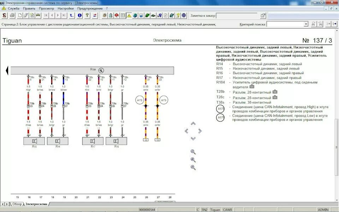Click the top magnifier zoom icon
The height and width of the screenshot is (212, 339).
pos(193,152)
